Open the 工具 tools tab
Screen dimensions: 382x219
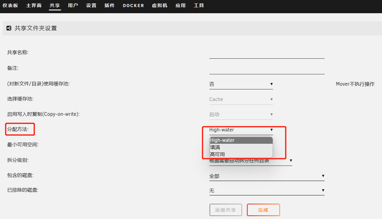point(199,6)
